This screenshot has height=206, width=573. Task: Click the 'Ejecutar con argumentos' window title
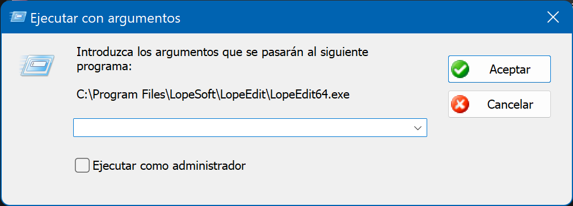[106, 18]
